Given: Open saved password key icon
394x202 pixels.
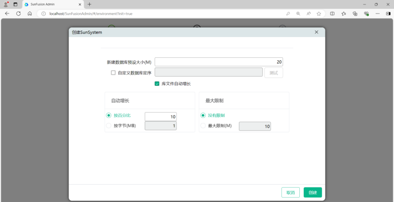Looking at the screenshot, I should click(x=288, y=14).
